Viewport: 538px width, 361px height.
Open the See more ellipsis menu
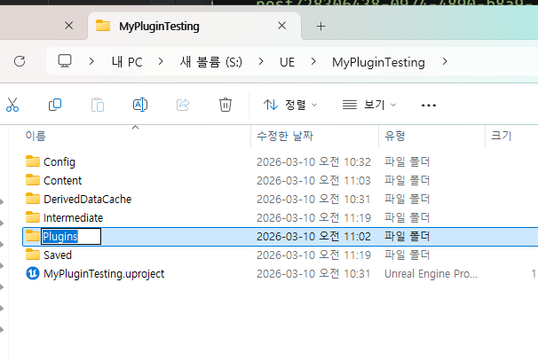pos(429,106)
